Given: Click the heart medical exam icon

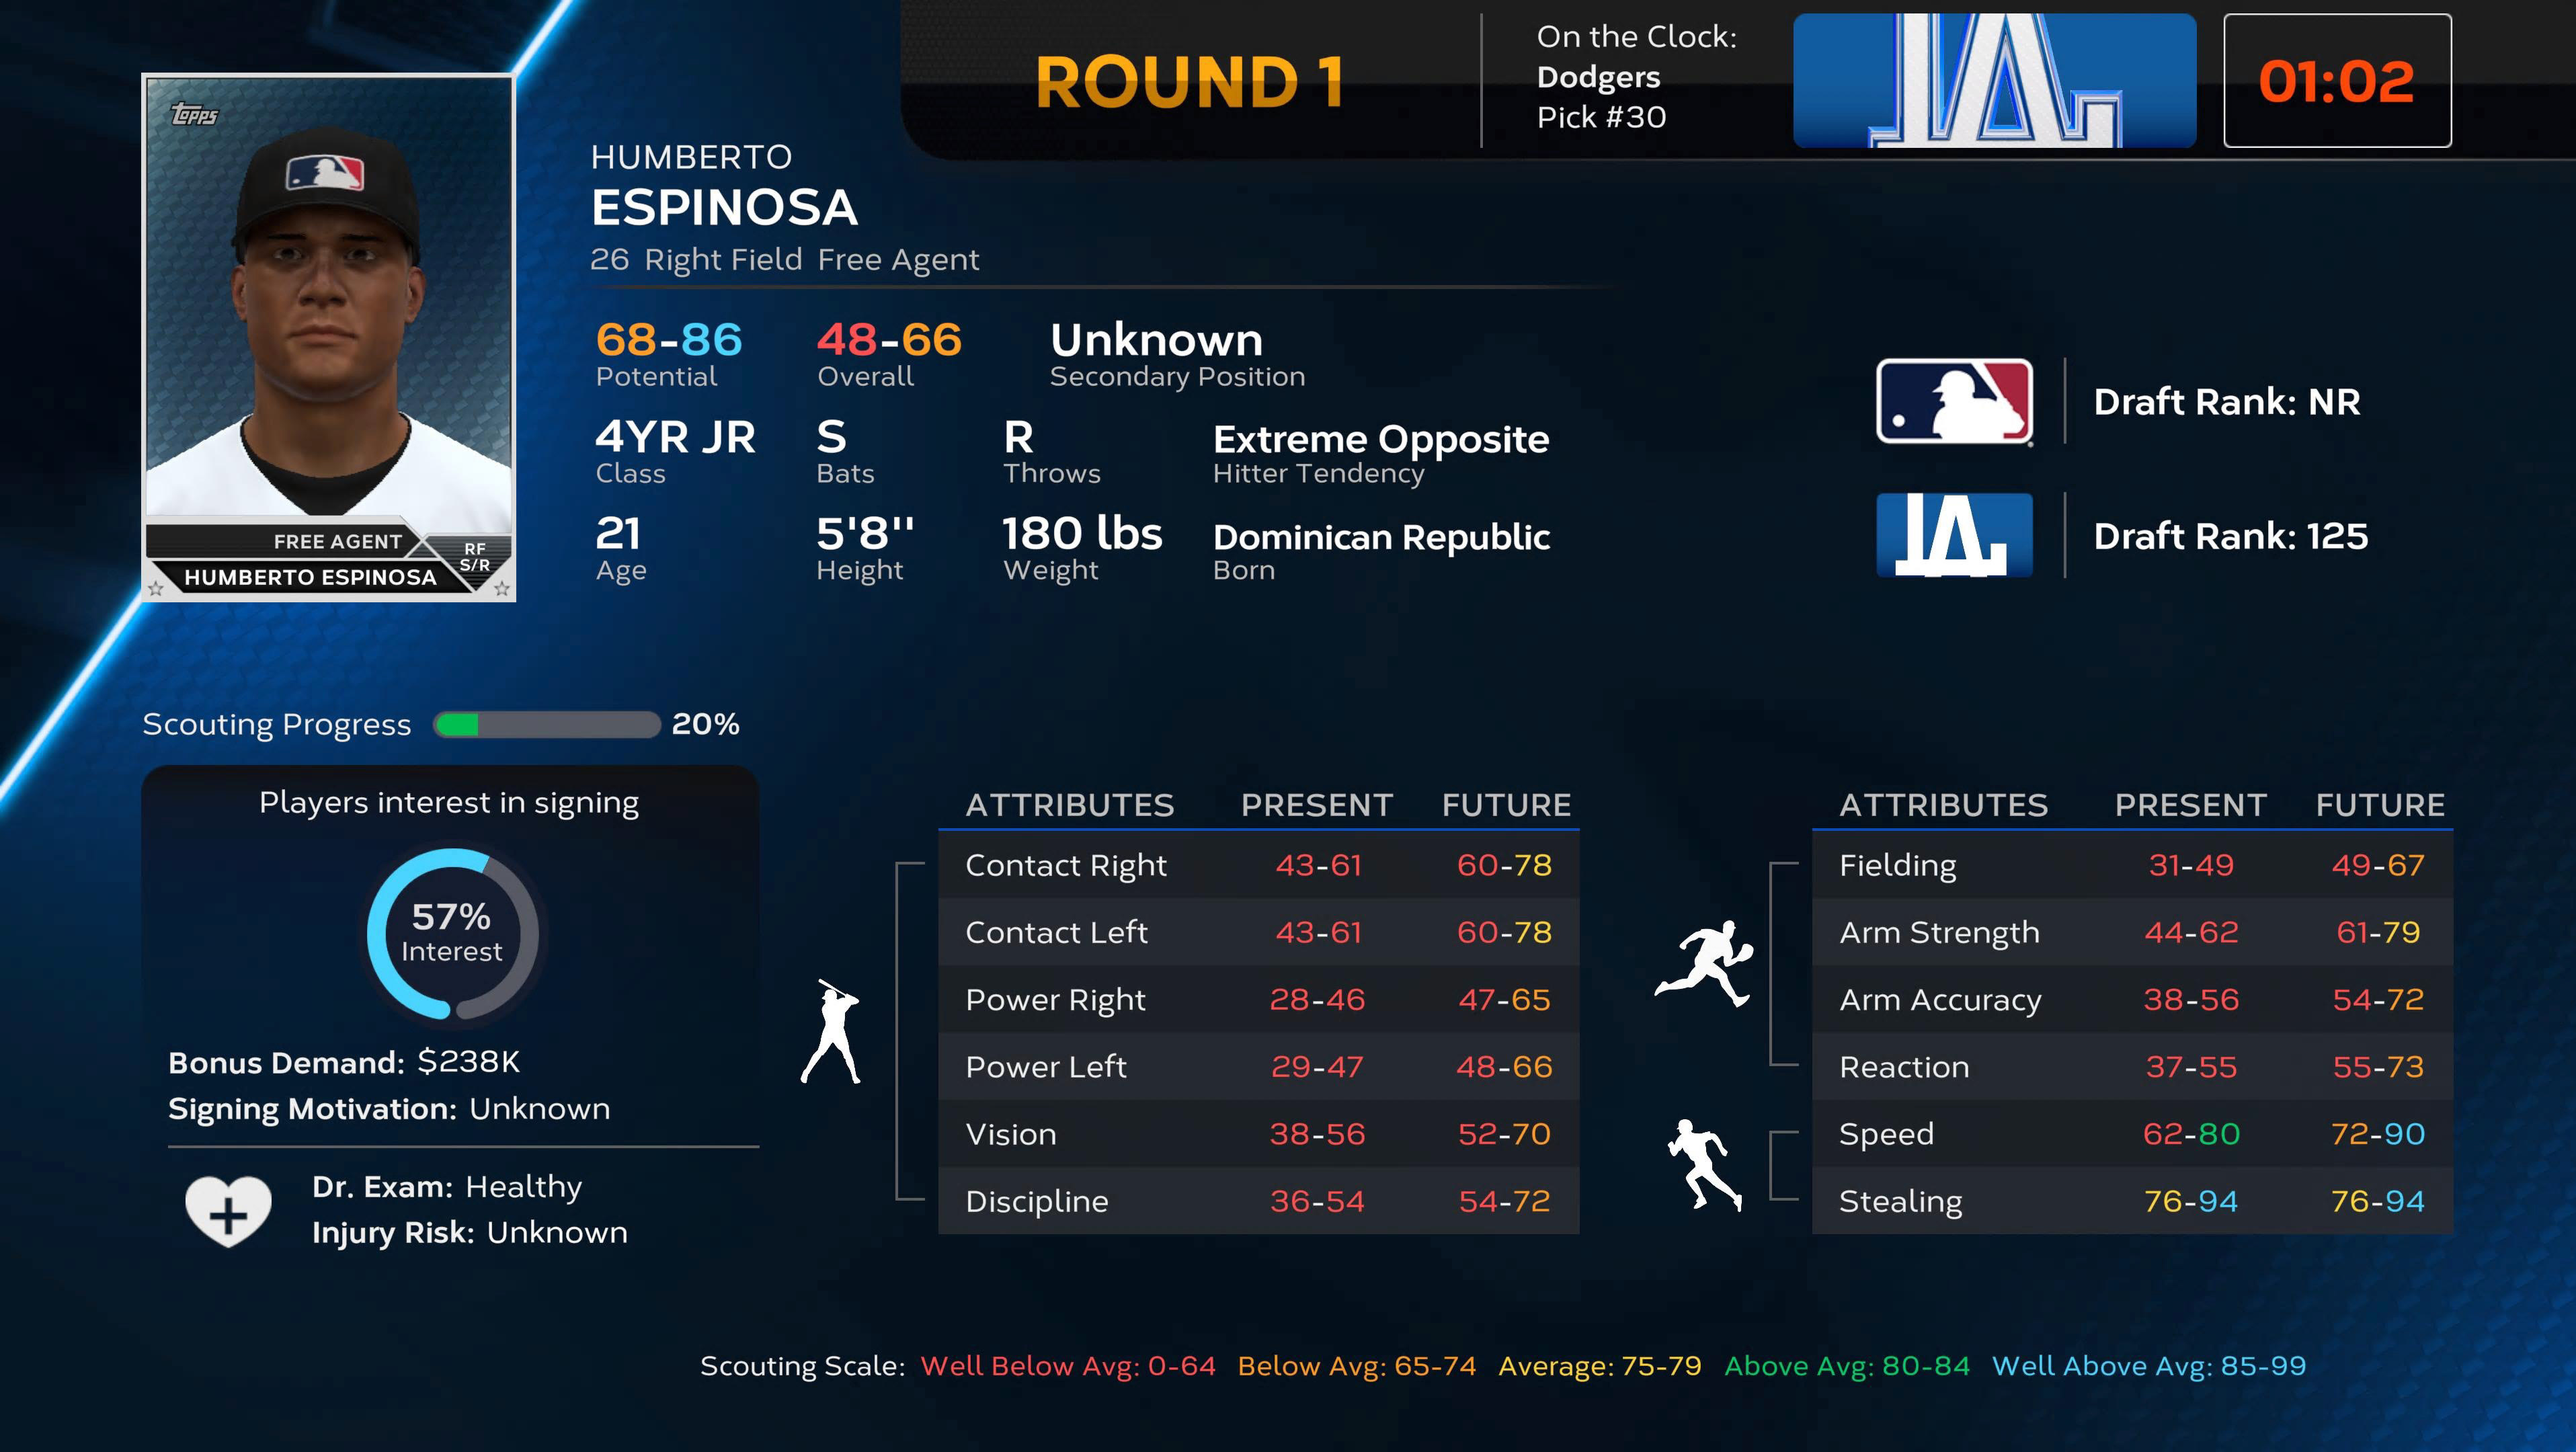Looking at the screenshot, I should (x=228, y=1210).
